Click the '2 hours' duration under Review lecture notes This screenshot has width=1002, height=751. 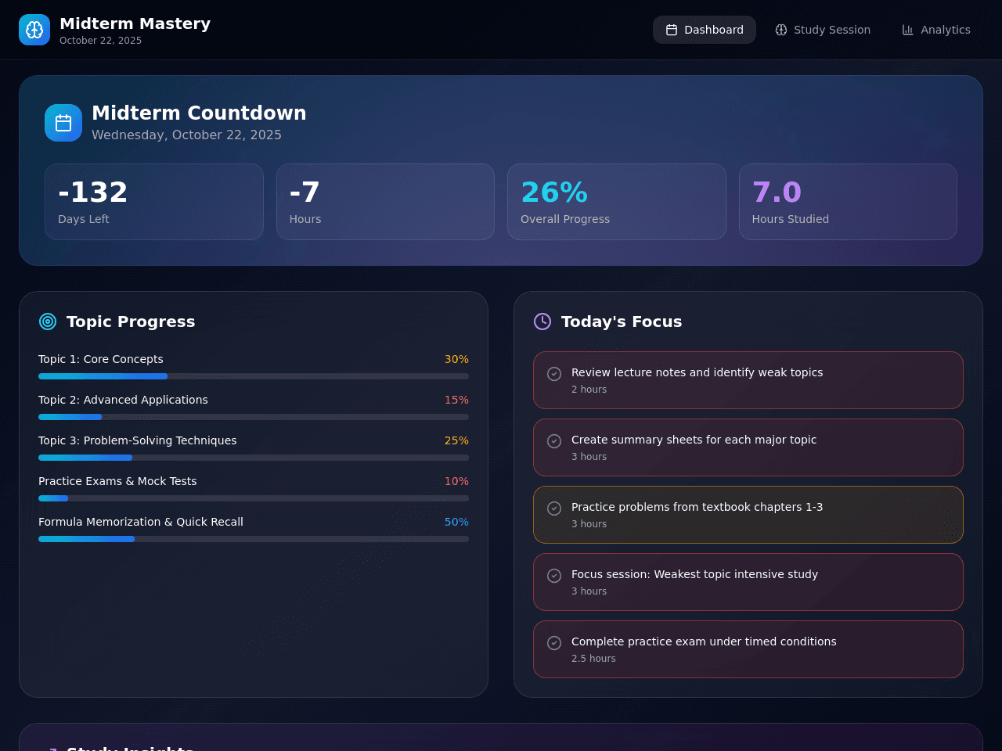point(589,390)
